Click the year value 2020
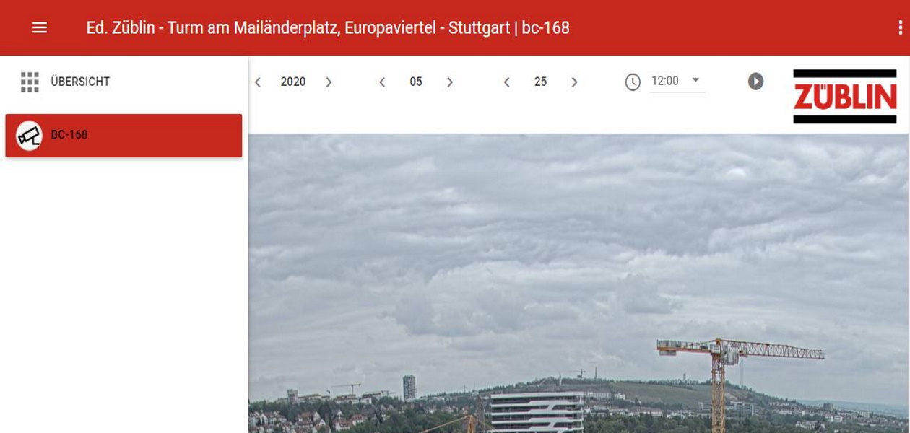The image size is (910, 433). pos(293,82)
